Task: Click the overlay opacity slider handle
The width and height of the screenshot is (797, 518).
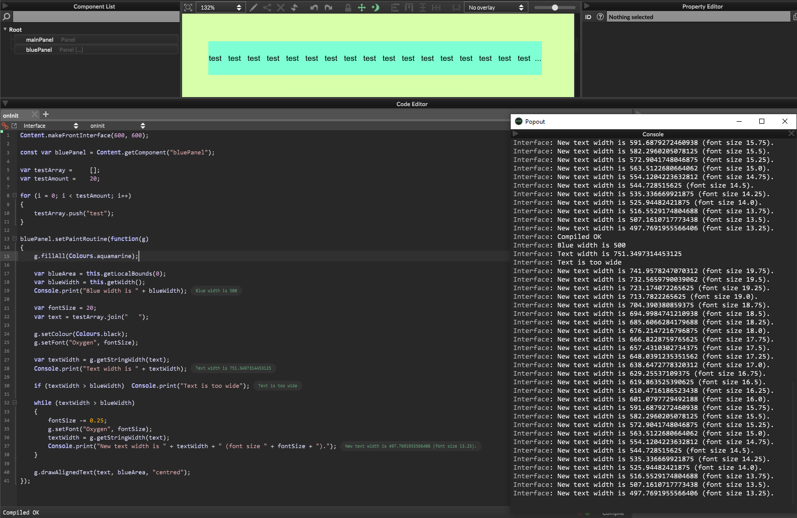Action: click(x=554, y=8)
